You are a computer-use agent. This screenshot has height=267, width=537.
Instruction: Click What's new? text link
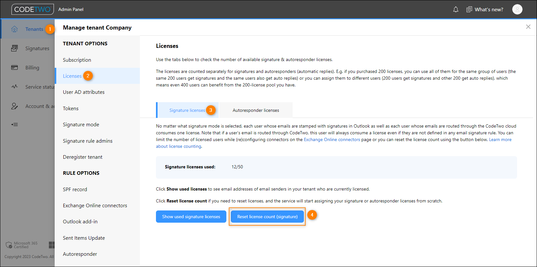coord(489,10)
